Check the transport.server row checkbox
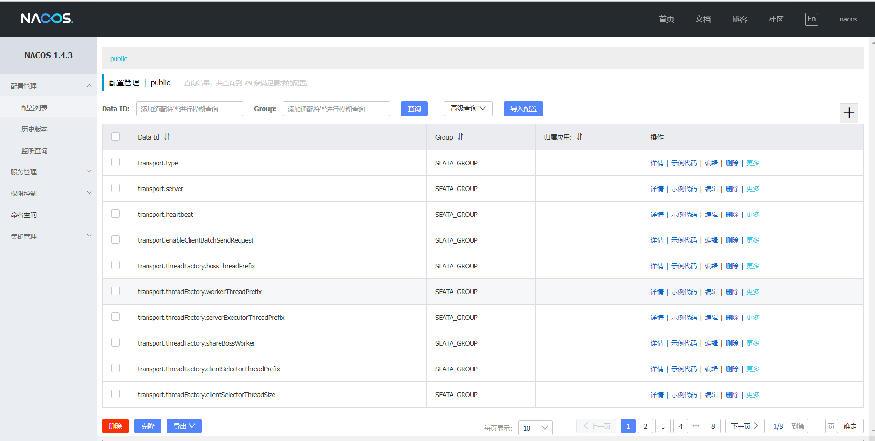Image resolution: width=875 pixels, height=441 pixels. 116,188
